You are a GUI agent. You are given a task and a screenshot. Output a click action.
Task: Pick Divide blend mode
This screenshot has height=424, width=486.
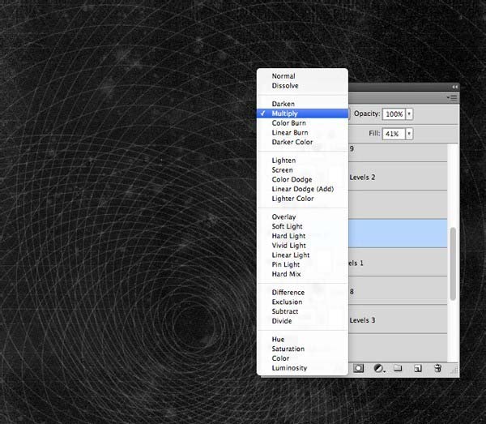click(302, 321)
